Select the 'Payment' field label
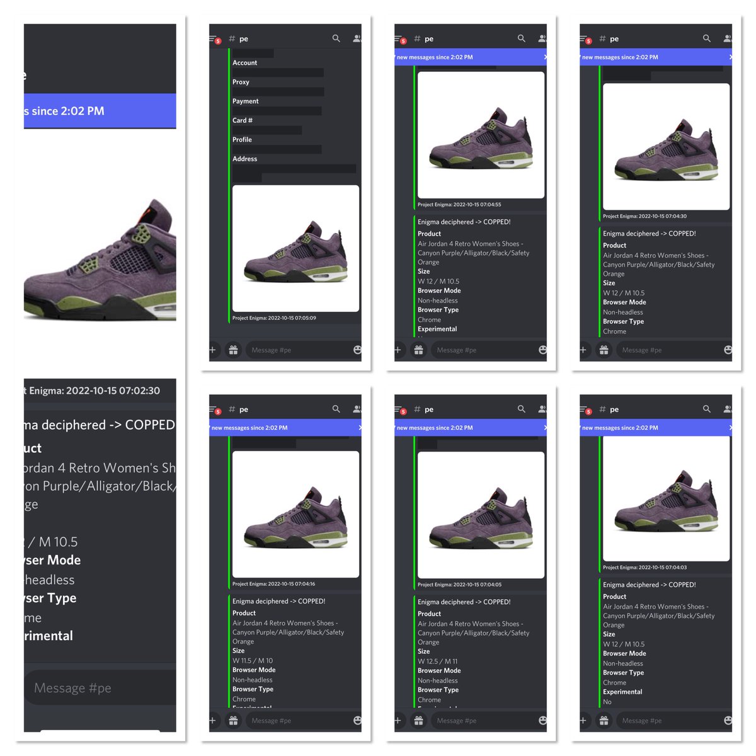756x756 pixels. [x=245, y=101]
